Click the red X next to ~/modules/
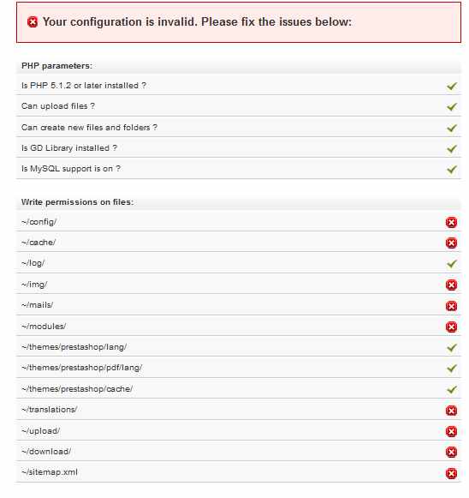Screen dimensions: 469x498 [x=451, y=327]
